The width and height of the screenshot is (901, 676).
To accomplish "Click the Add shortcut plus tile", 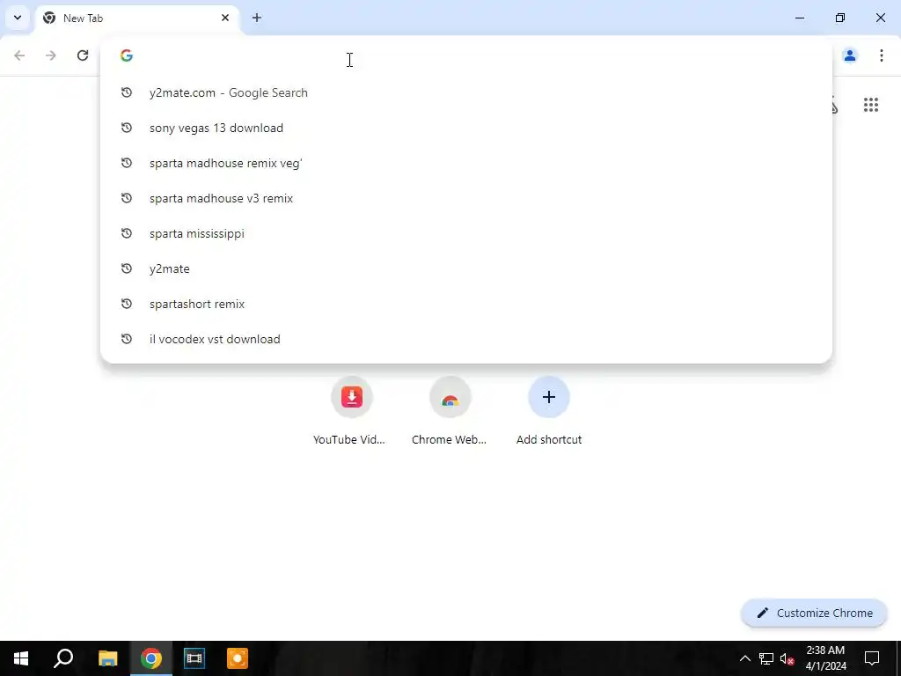I will [x=549, y=411].
